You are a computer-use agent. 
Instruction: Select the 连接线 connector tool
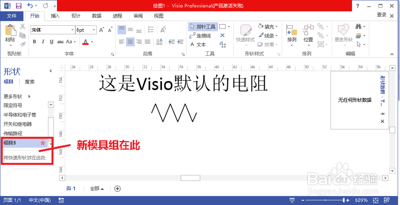point(200,36)
